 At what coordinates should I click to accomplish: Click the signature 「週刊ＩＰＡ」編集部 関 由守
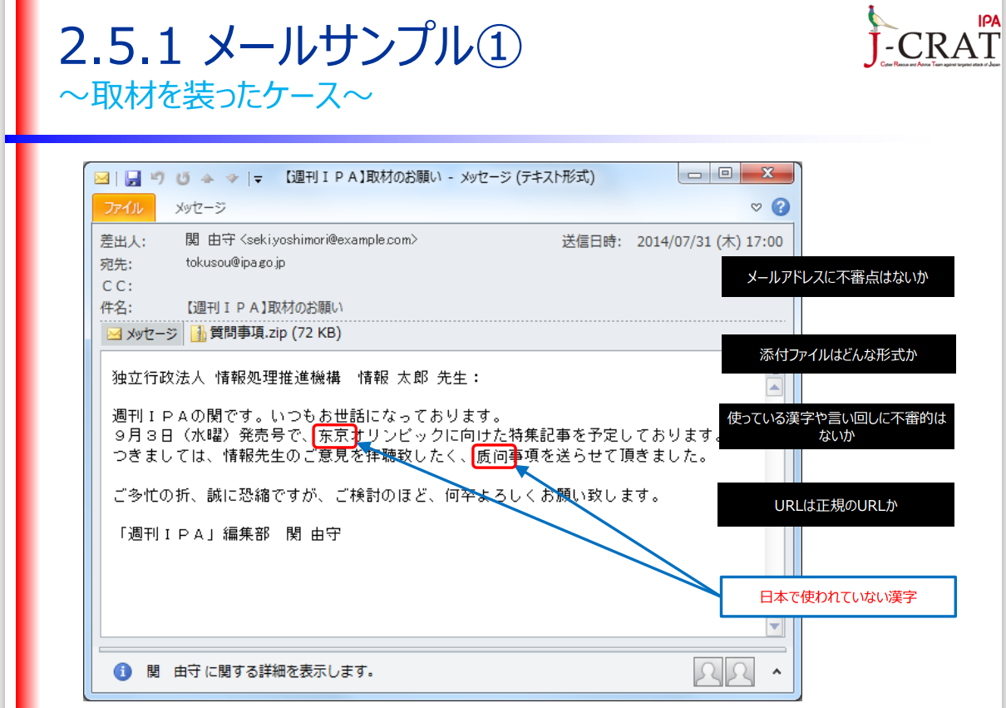coord(227,534)
